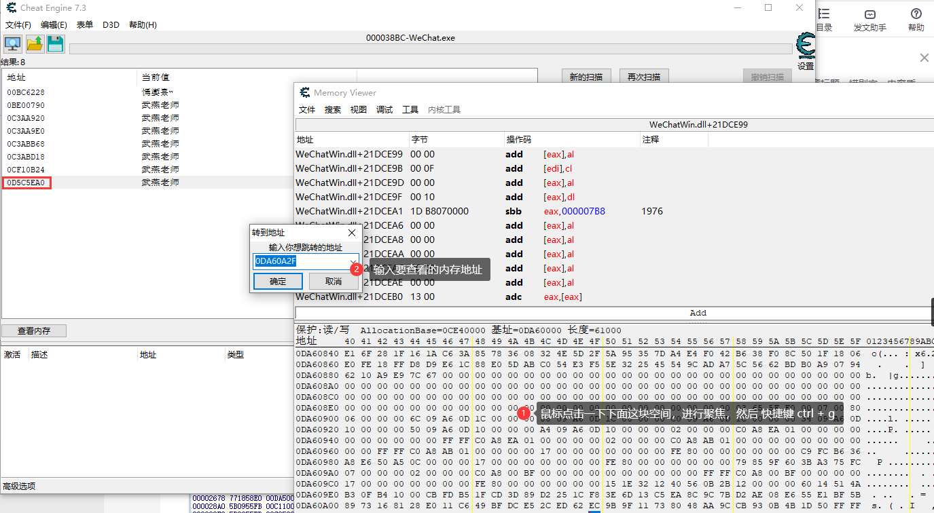Start 新的扫描 scan
Image resolution: width=934 pixels, height=513 pixels.
coord(586,77)
